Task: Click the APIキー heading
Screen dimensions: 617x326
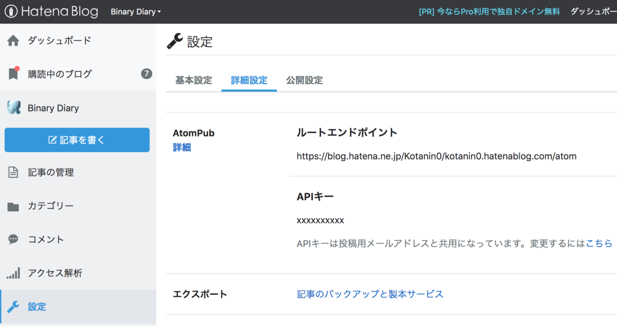Action: [315, 197]
